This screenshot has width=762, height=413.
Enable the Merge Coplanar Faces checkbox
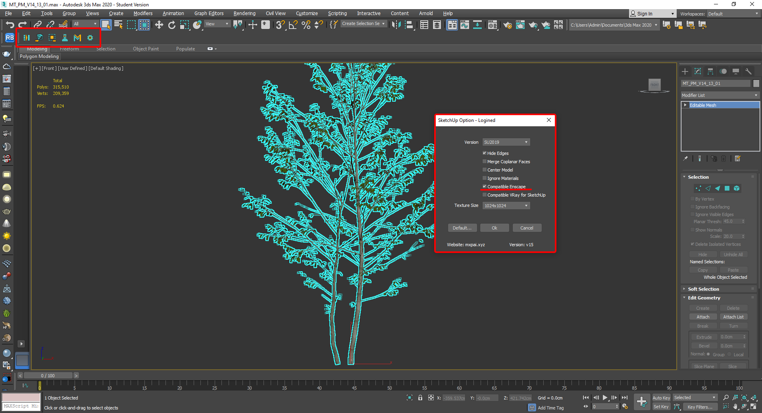tap(485, 161)
